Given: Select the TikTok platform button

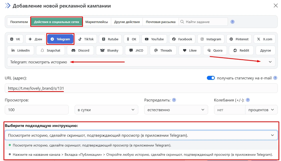Looking at the screenshot, I should point(86,39).
